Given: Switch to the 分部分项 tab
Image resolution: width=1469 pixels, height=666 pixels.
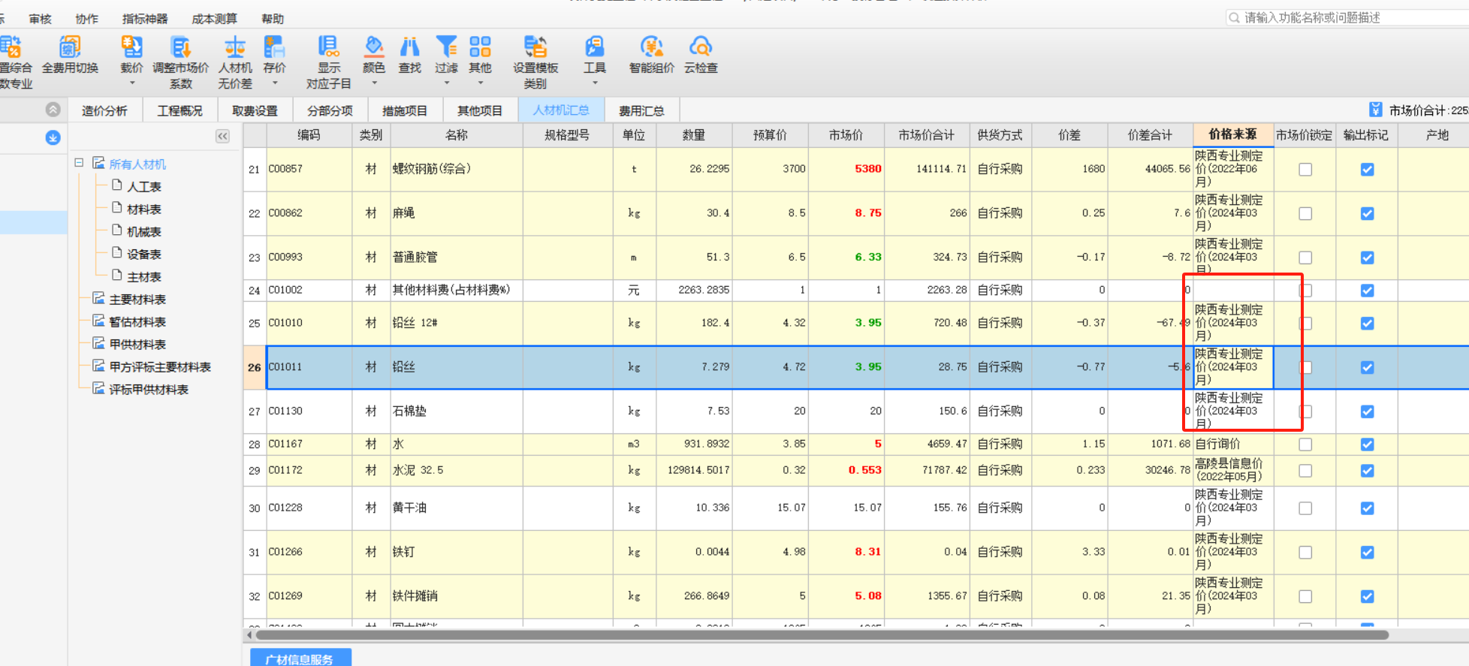Looking at the screenshot, I should 330,110.
